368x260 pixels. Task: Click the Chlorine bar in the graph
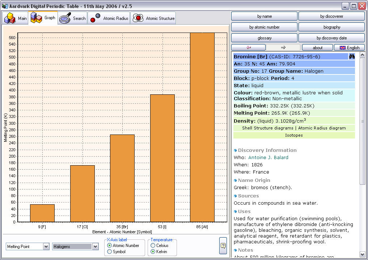tap(83, 194)
